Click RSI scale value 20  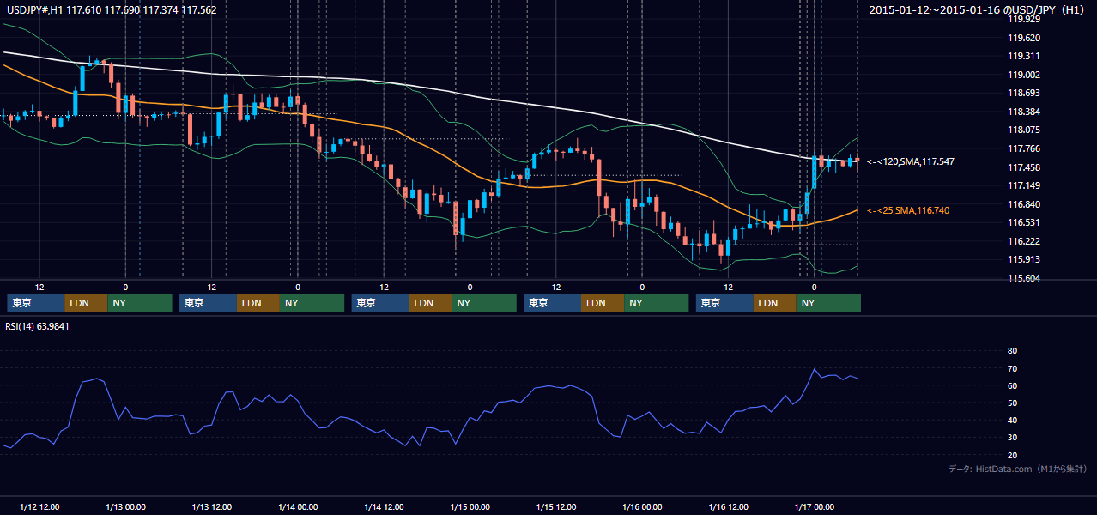(x=1012, y=455)
